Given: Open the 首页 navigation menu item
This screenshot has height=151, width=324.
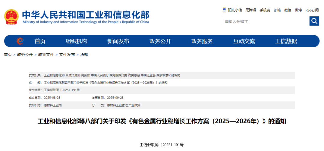Looking at the screenshot, I should coord(40,41).
